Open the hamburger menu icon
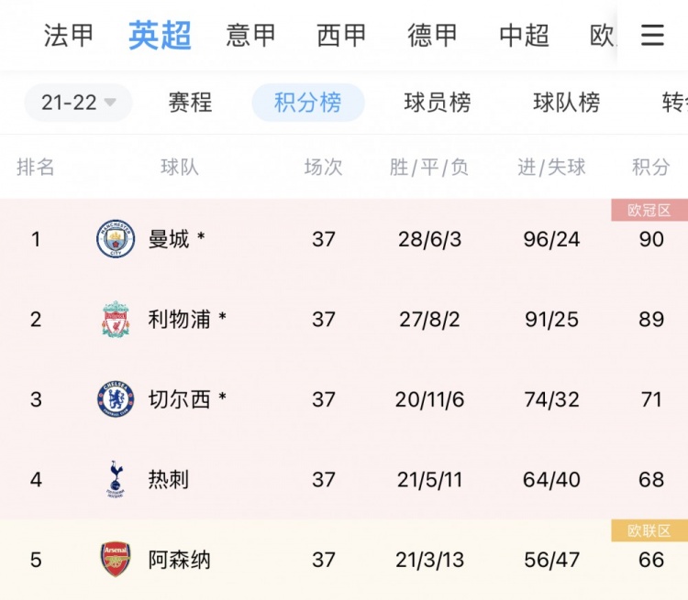The width and height of the screenshot is (688, 600). click(x=652, y=35)
